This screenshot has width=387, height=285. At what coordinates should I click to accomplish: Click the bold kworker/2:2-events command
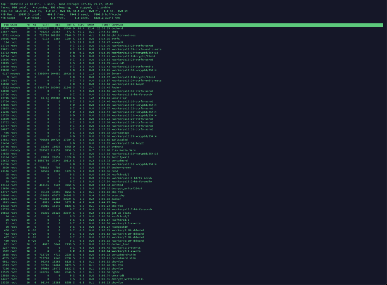pyautogui.click(x=126, y=251)
